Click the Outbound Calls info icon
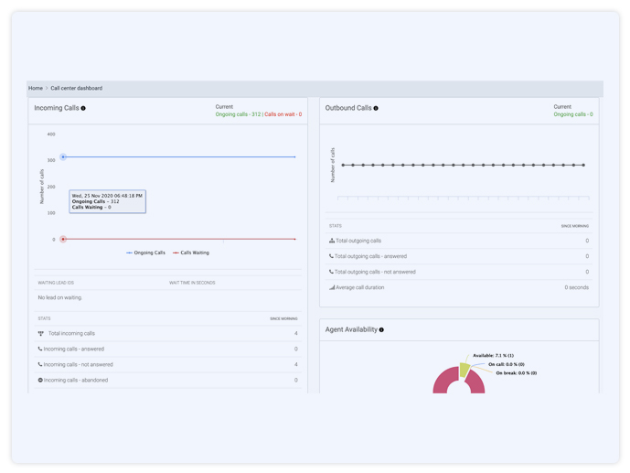 [376, 108]
